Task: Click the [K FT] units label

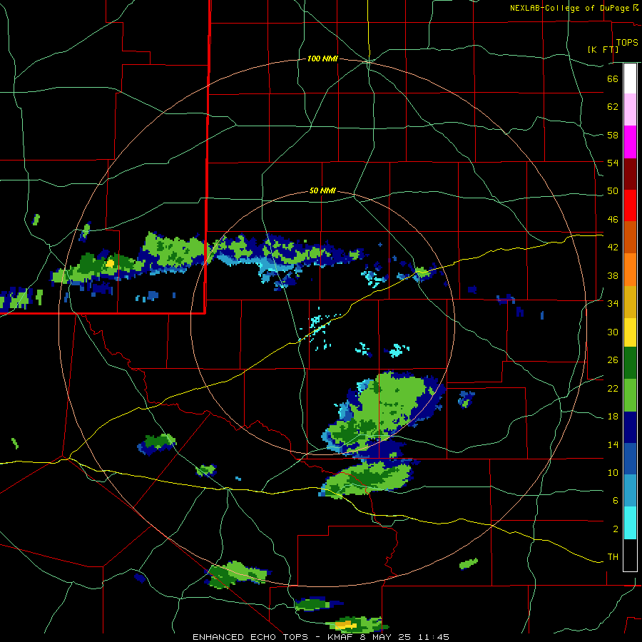Action: coord(603,49)
